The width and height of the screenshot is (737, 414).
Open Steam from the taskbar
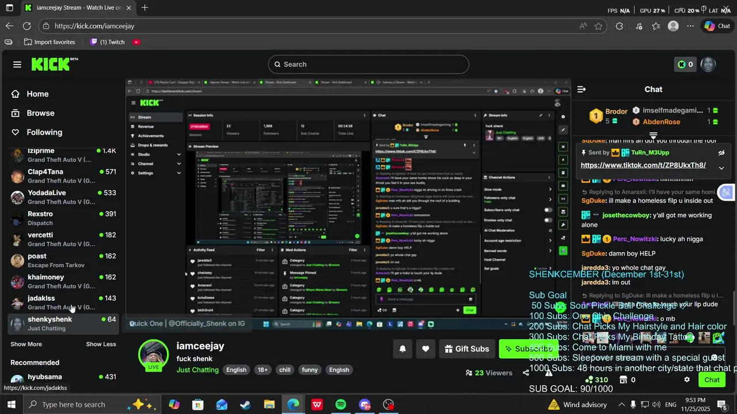245,405
